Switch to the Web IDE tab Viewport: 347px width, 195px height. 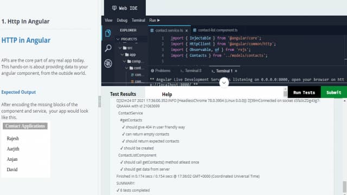pos(125,8)
